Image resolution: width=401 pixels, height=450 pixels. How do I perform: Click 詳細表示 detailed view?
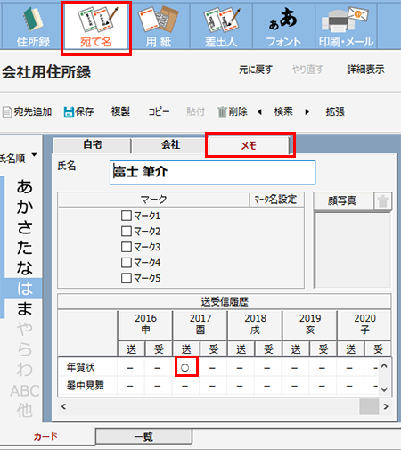(365, 70)
